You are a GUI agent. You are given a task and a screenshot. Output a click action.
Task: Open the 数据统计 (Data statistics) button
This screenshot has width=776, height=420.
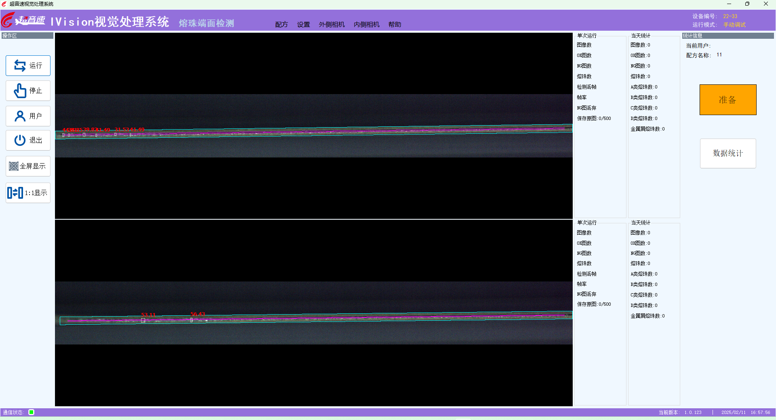[727, 153]
